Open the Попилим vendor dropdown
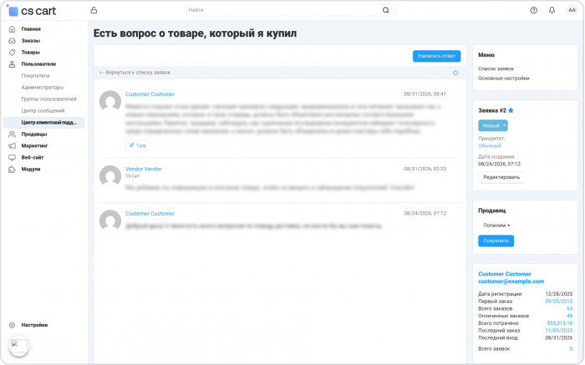This screenshot has width=585, height=365. click(x=496, y=226)
